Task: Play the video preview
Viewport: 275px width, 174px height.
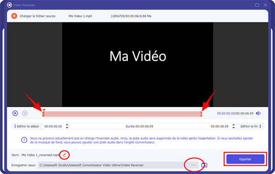Action: tap(15, 114)
